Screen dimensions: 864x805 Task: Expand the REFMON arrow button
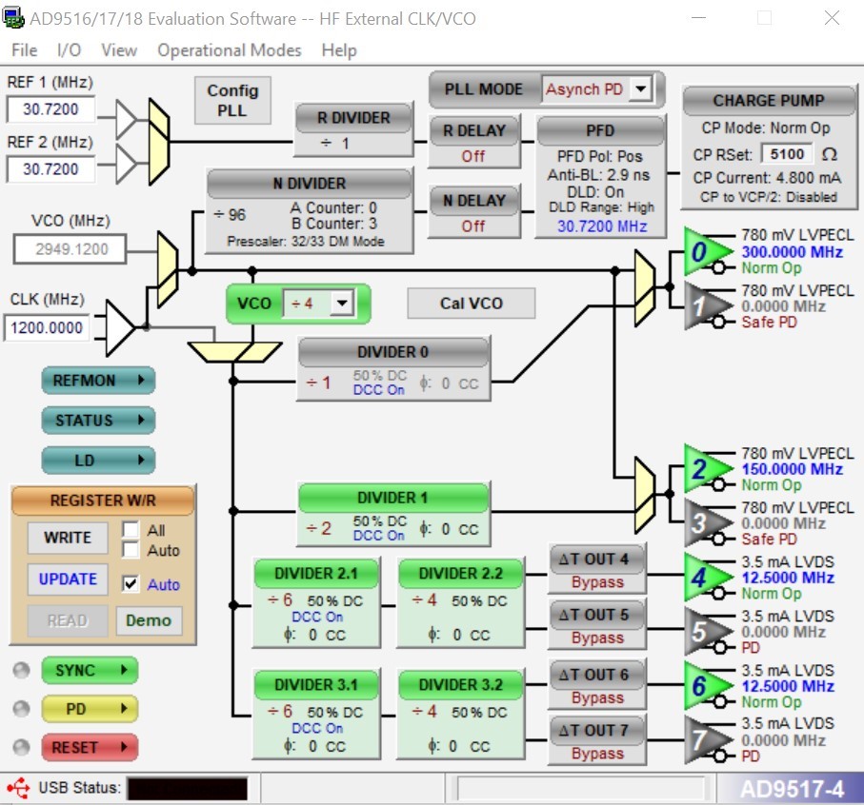click(x=98, y=380)
